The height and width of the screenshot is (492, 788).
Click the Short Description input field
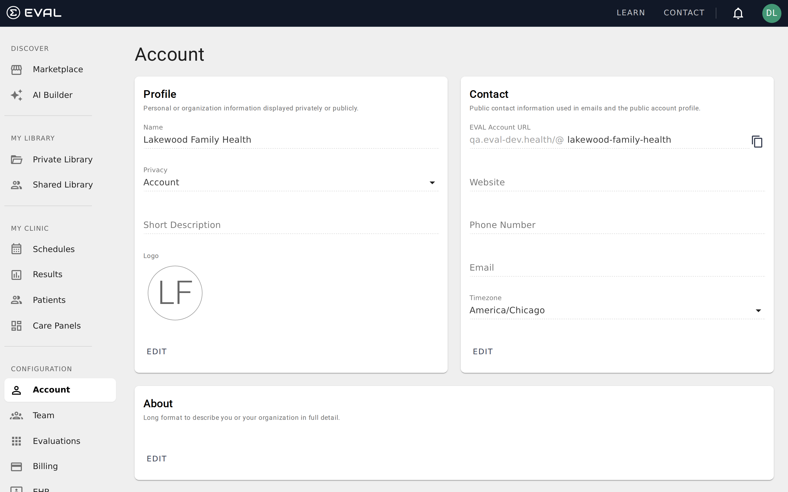click(x=291, y=225)
